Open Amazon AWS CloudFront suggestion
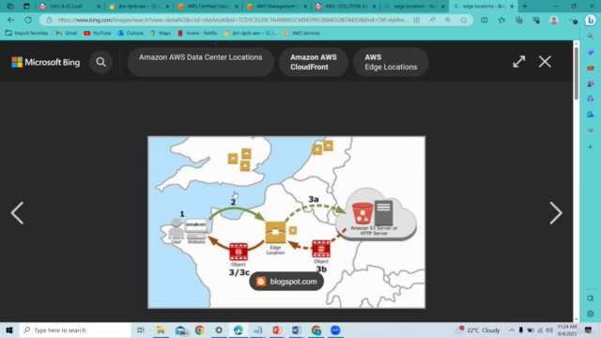The width and height of the screenshot is (601, 338). [313, 62]
